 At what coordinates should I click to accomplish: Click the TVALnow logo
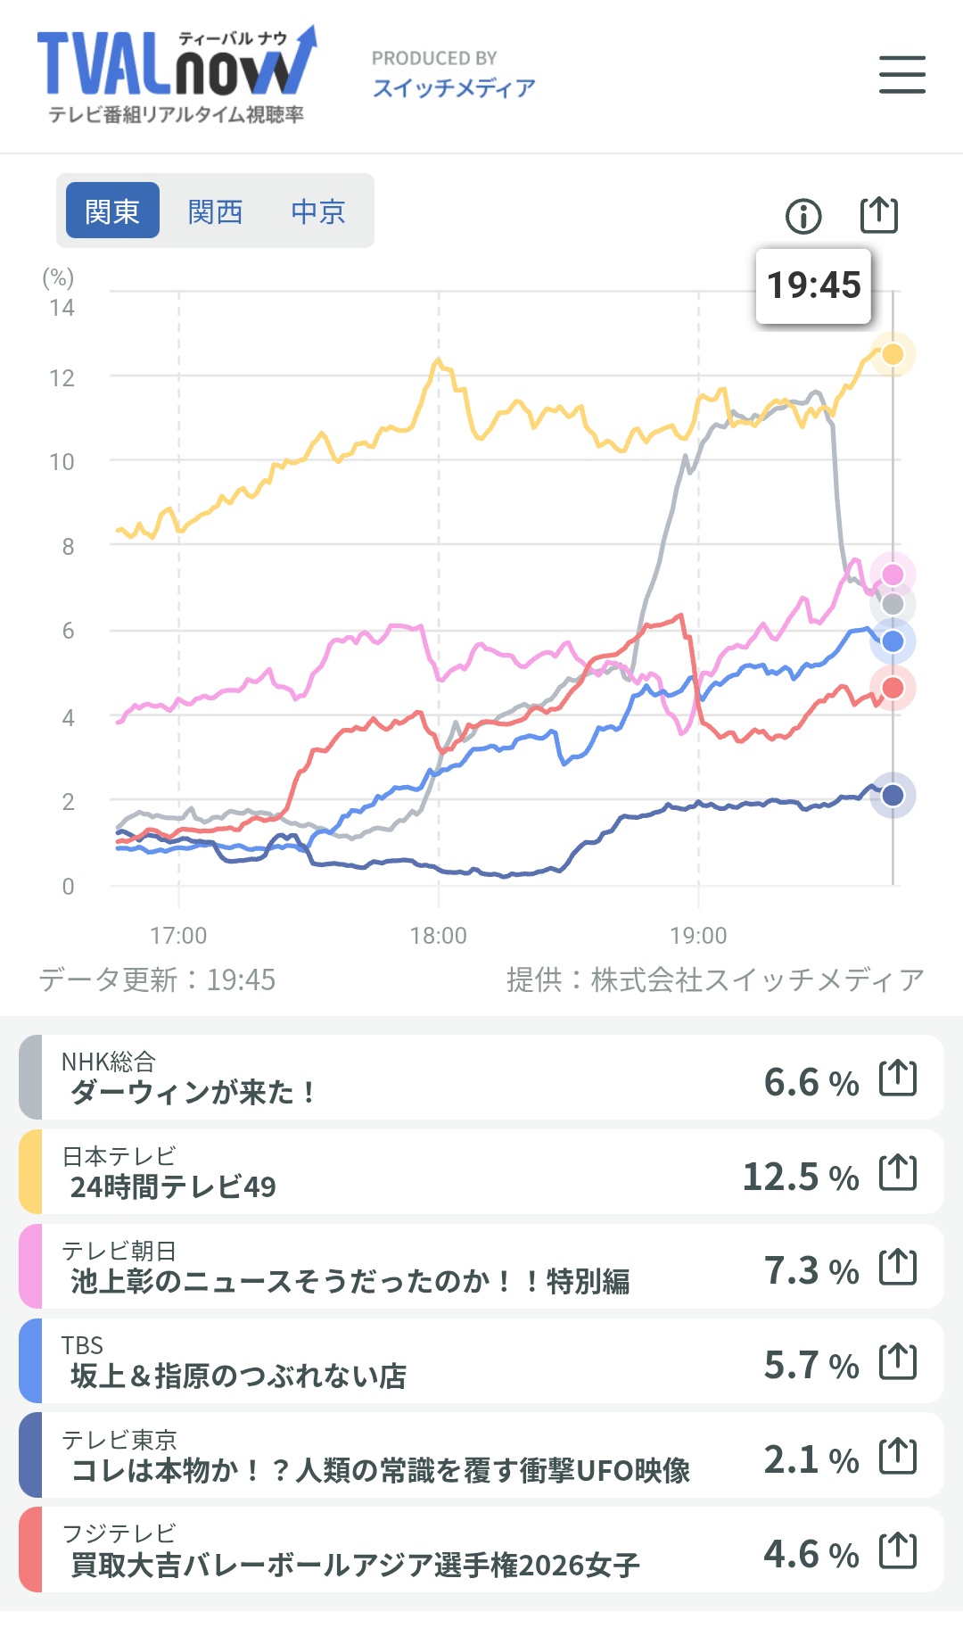pyautogui.click(x=177, y=75)
